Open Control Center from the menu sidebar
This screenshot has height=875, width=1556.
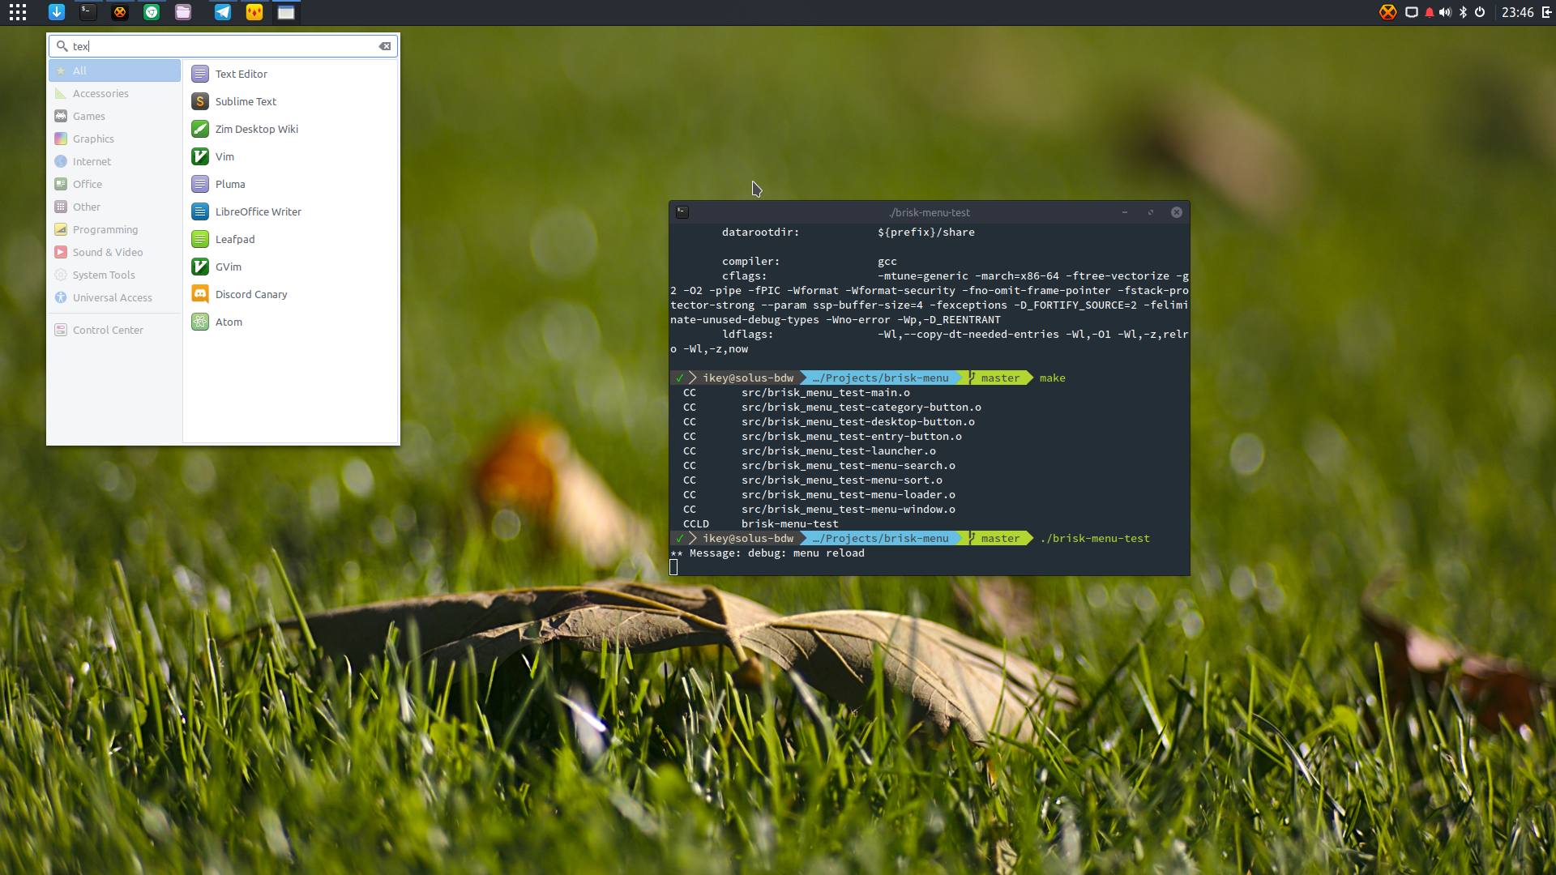[114, 330]
